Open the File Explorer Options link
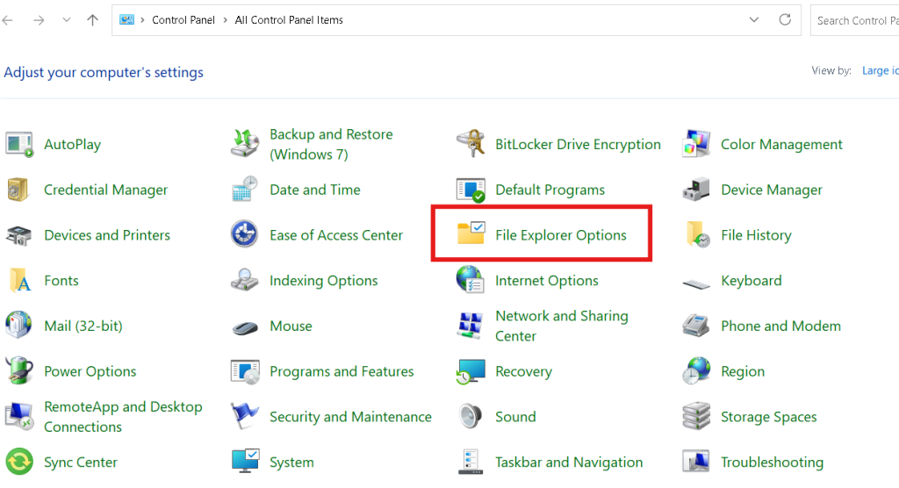899x488 pixels. (561, 235)
